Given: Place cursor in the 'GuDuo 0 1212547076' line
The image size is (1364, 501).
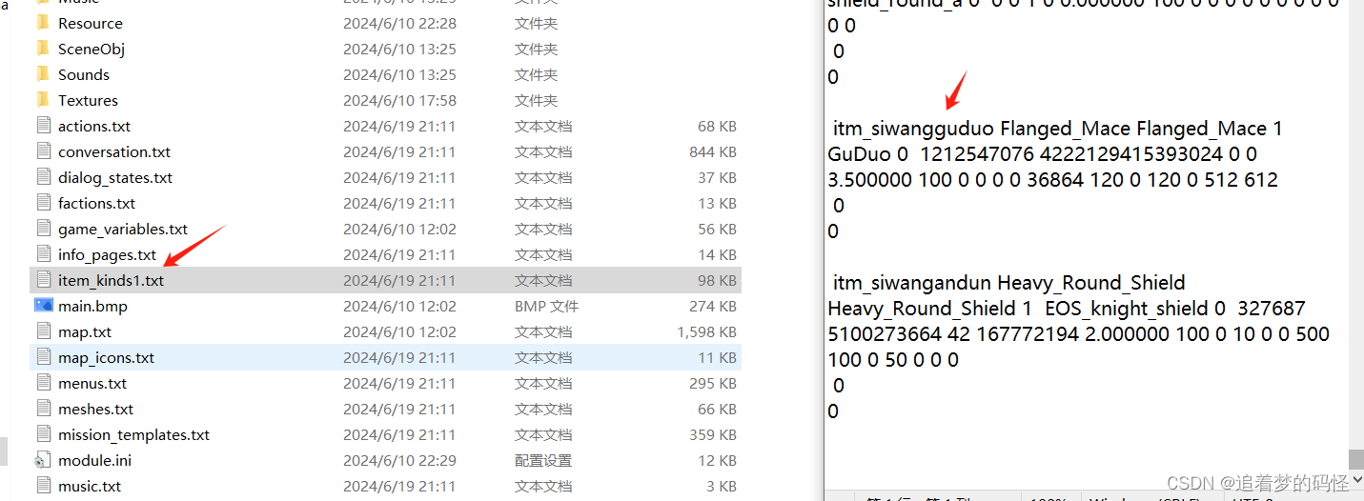Looking at the screenshot, I should tap(1042, 154).
